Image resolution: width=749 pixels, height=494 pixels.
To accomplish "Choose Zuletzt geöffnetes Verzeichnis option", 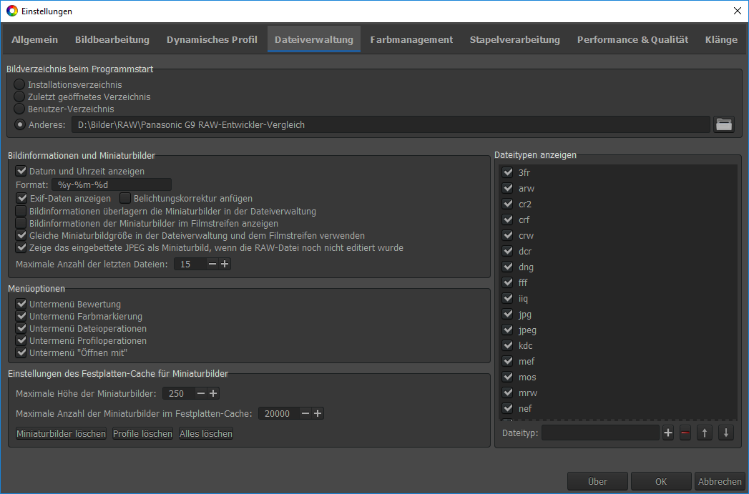I will click(20, 97).
